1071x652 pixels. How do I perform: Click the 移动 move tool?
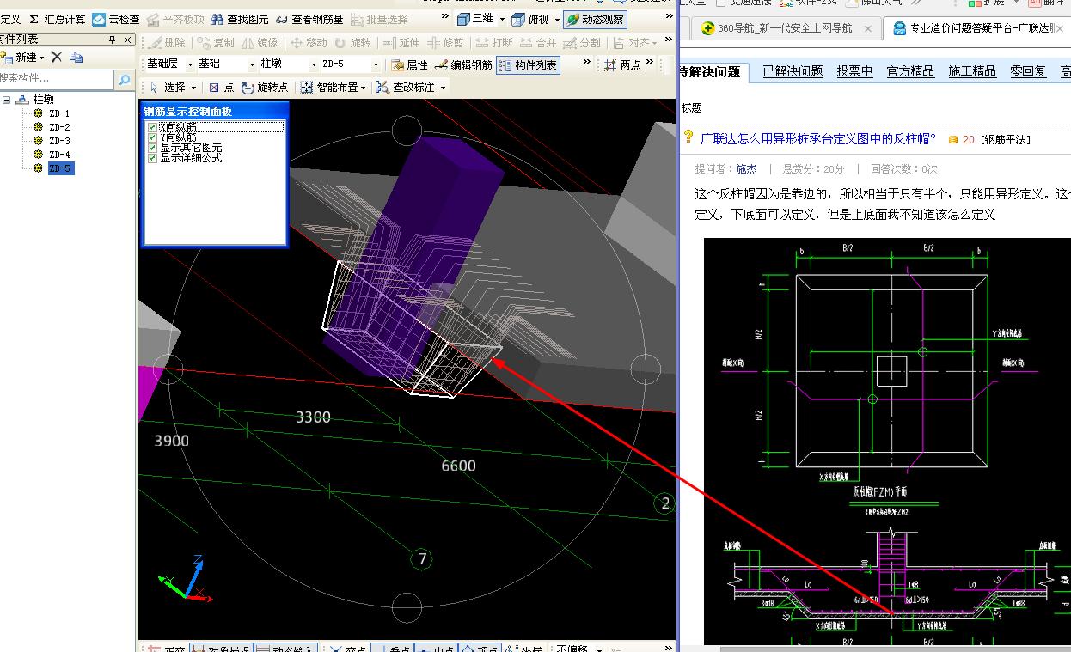309,42
